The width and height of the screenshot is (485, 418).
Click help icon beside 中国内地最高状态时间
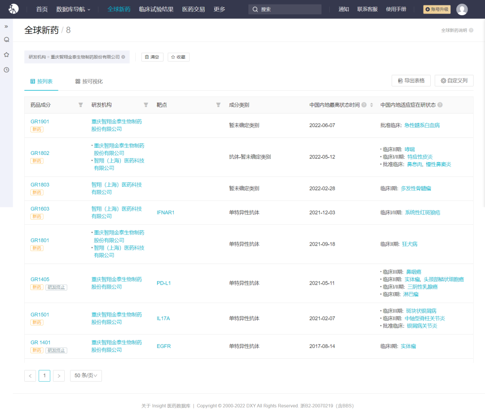[x=364, y=105]
